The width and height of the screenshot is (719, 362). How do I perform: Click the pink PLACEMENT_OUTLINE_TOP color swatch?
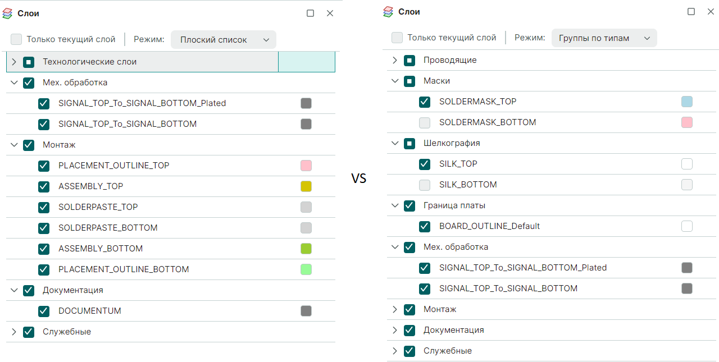(306, 166)
